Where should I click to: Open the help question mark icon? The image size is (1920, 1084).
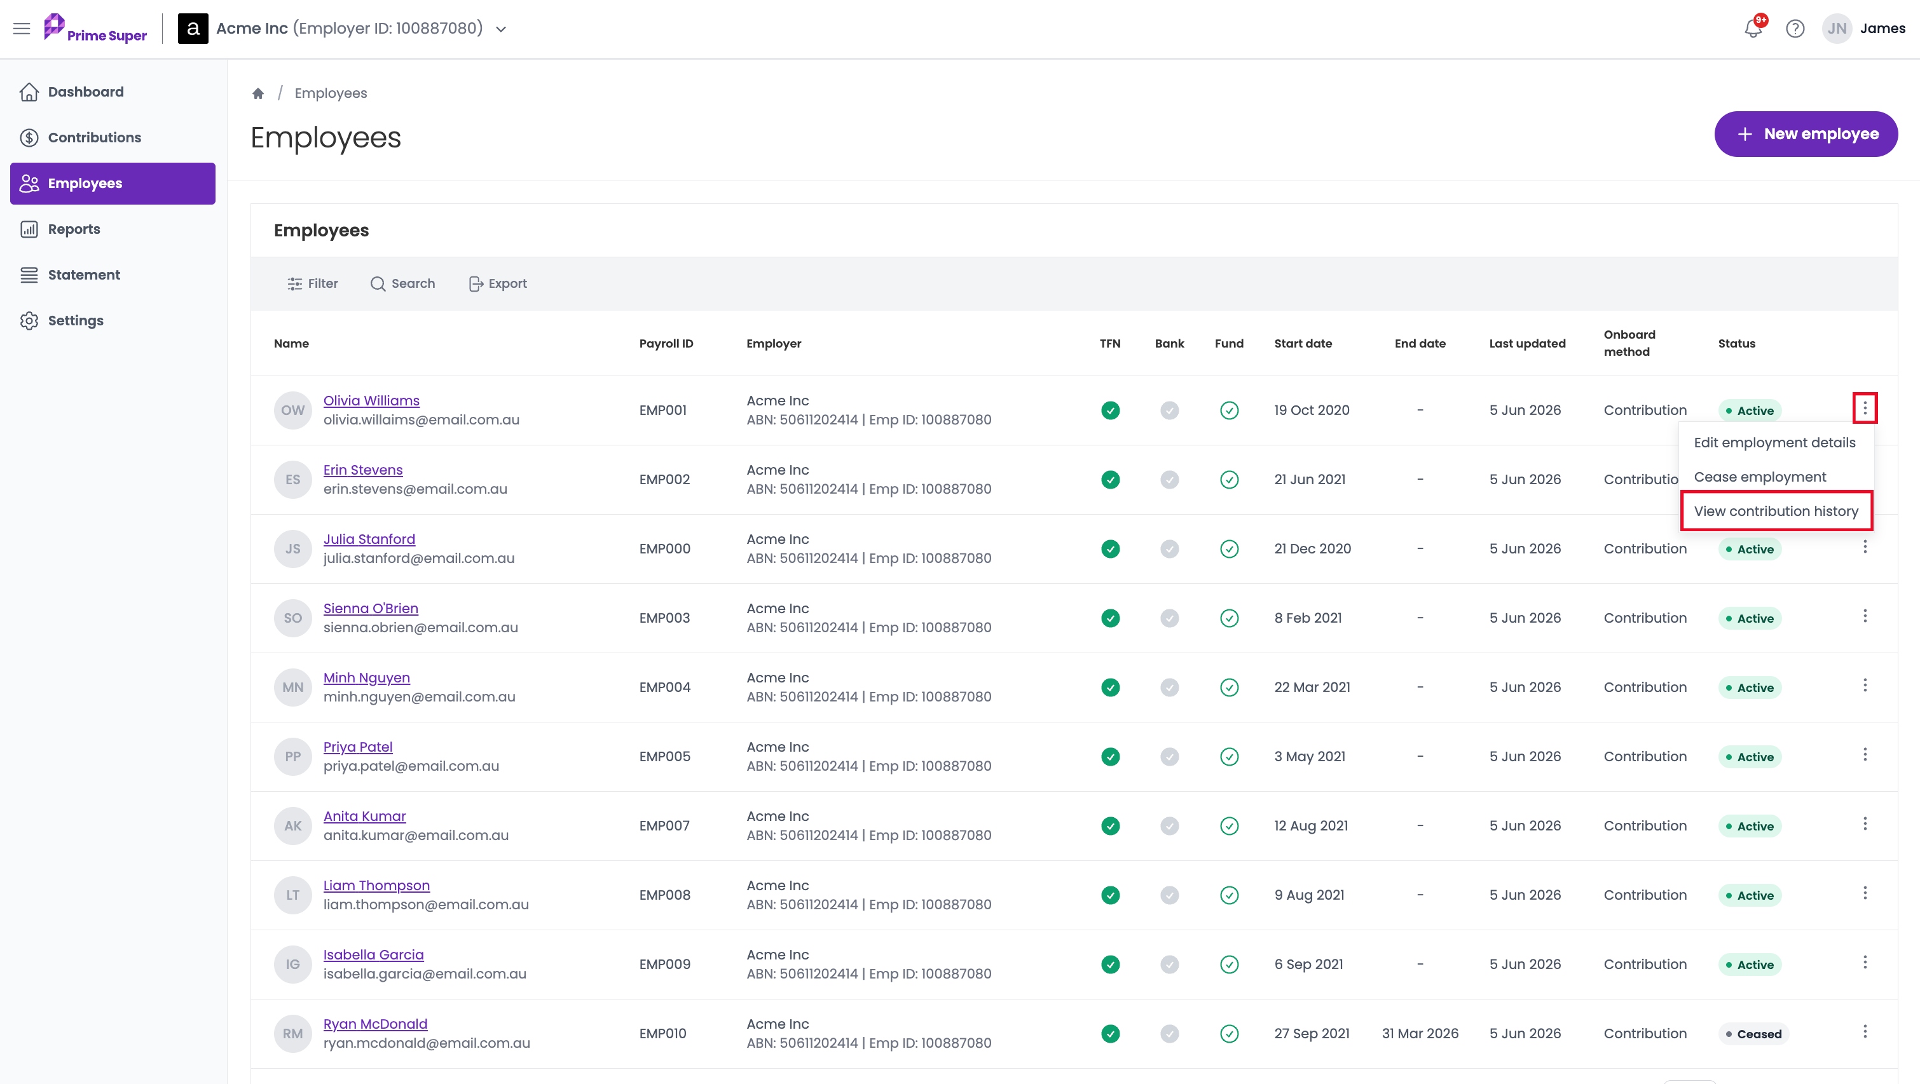1795,29
